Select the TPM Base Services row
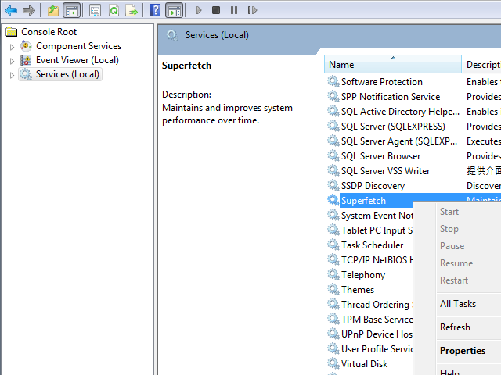This screenshot has height=375, width=501. click(x=377, y=320)
